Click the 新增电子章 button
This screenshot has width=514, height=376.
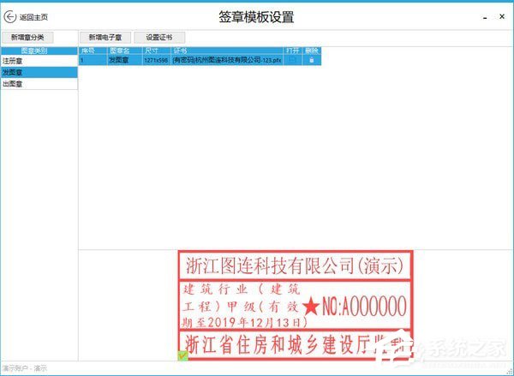tap(105, 38)
